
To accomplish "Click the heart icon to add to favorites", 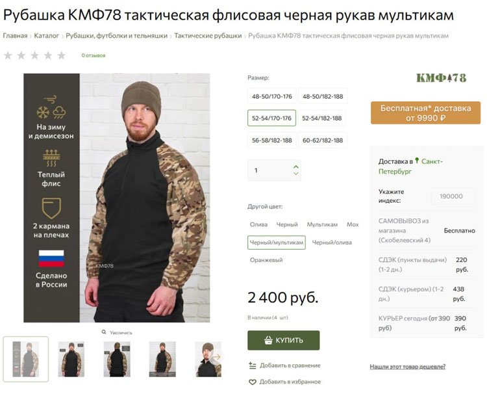I will point(253,382).
